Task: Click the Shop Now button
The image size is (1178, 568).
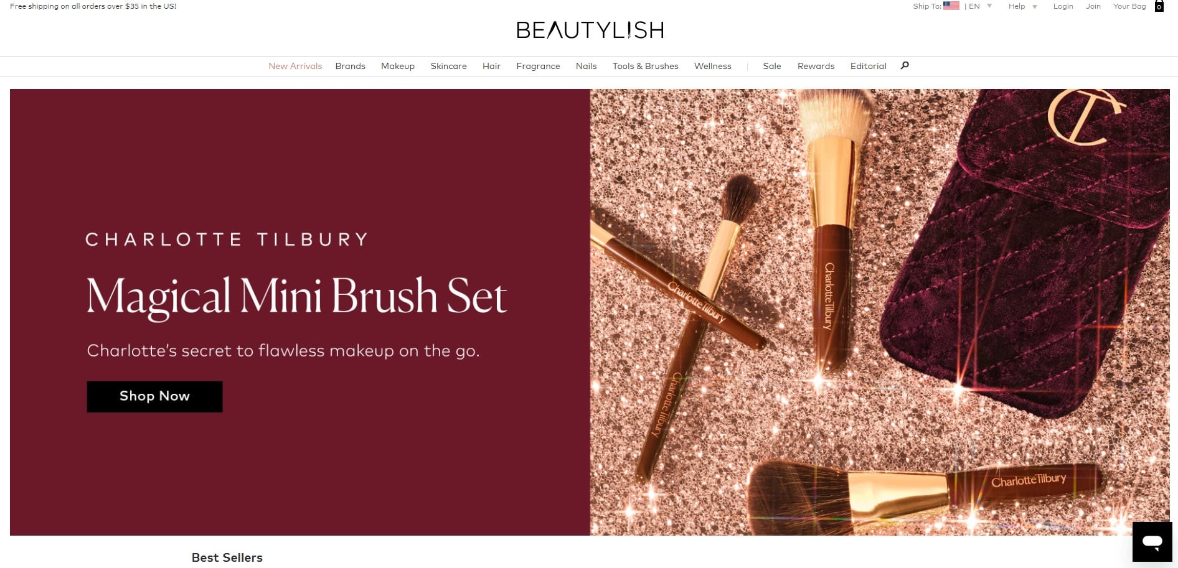Action: tap(154, 396)
